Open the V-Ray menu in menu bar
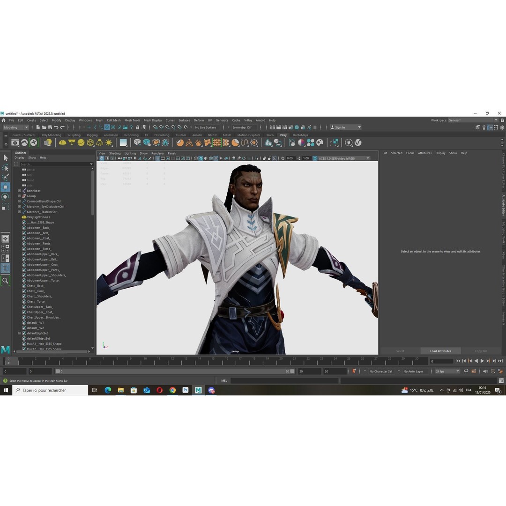Image resolution: width=506 pixels, height=506 pixels. [248, 120]
